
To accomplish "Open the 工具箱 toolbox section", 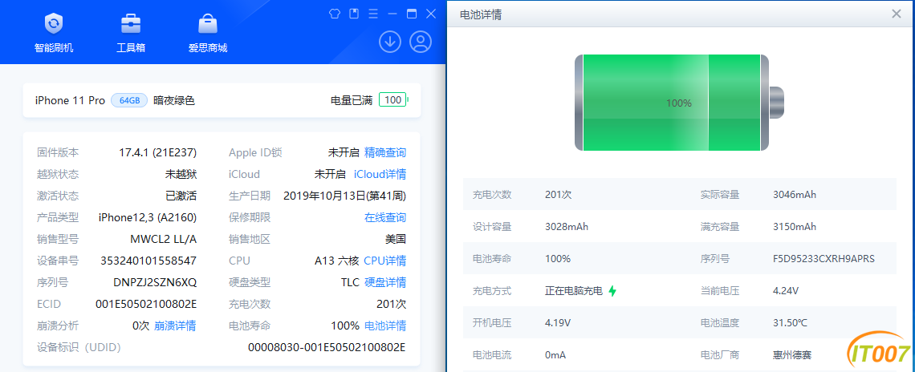I will pos(131,33).
